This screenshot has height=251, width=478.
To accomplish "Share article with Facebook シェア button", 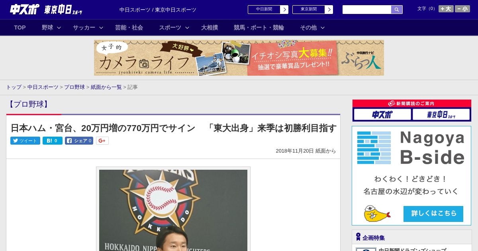I will 79,141.
